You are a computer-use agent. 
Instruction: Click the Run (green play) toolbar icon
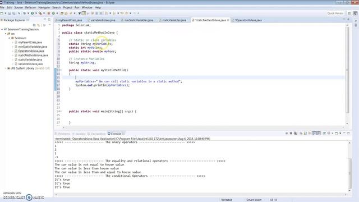click(x=32, y=13)
